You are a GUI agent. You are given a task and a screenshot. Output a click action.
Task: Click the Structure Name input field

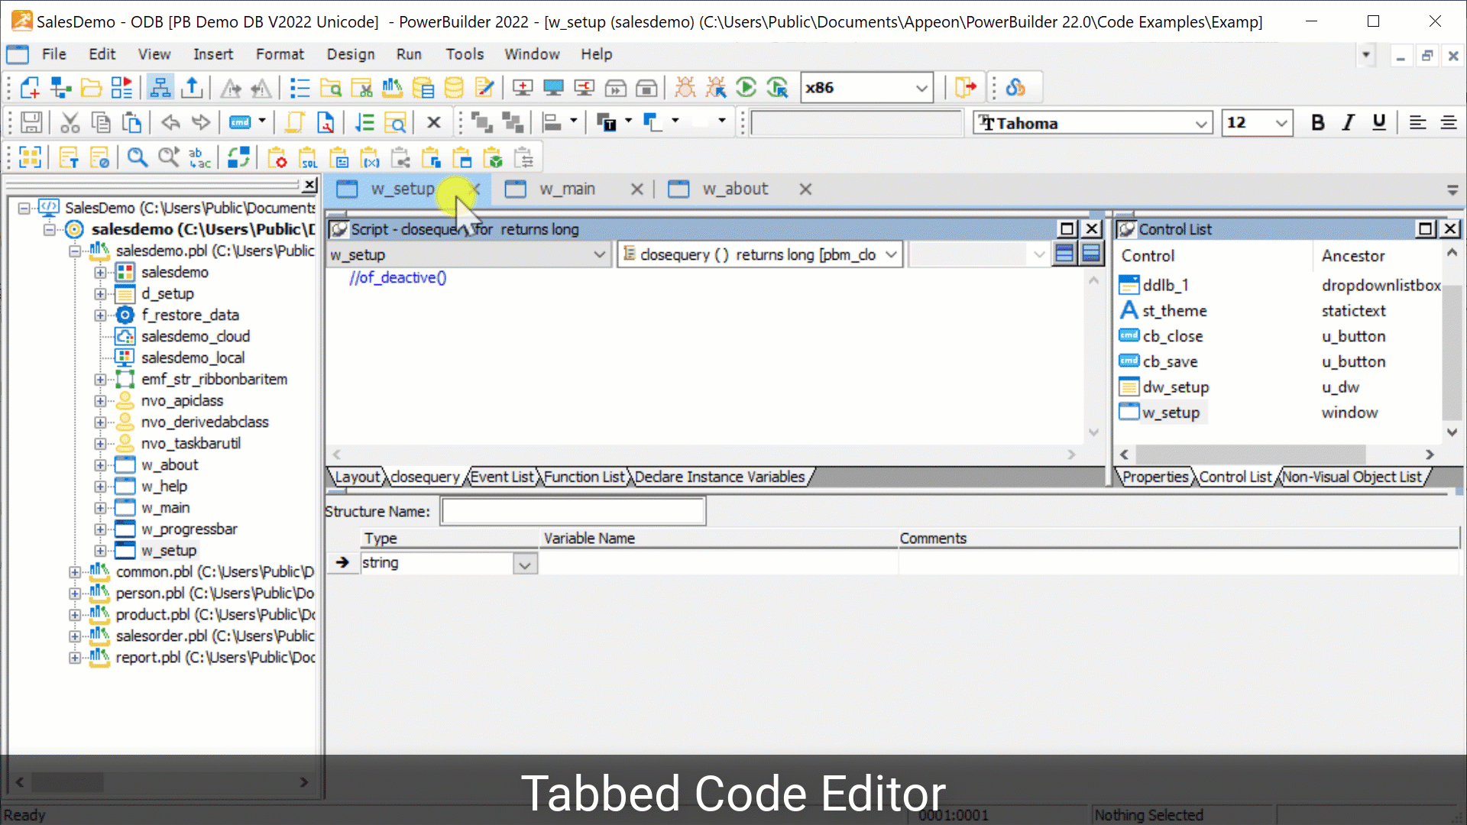click(573, 511)
